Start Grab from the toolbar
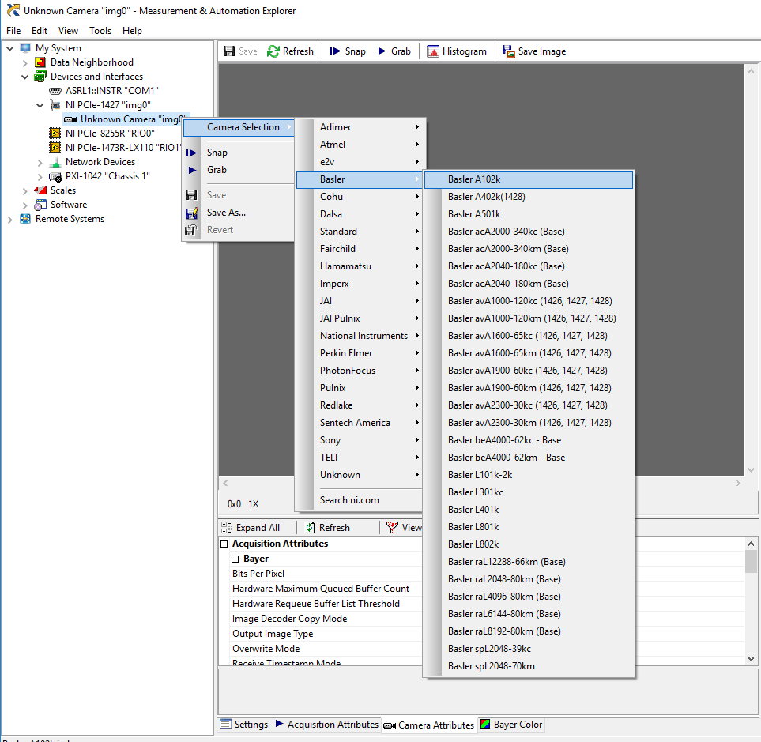Viewport: 761px width, 742px height. 382,51
